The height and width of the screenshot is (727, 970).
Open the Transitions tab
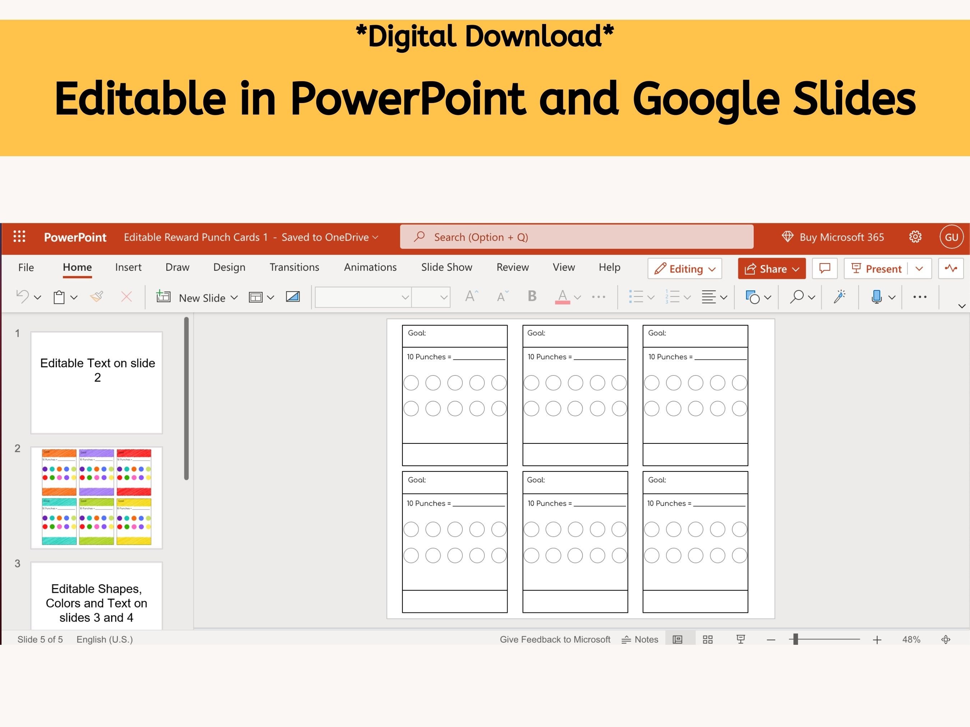point(294,267)
